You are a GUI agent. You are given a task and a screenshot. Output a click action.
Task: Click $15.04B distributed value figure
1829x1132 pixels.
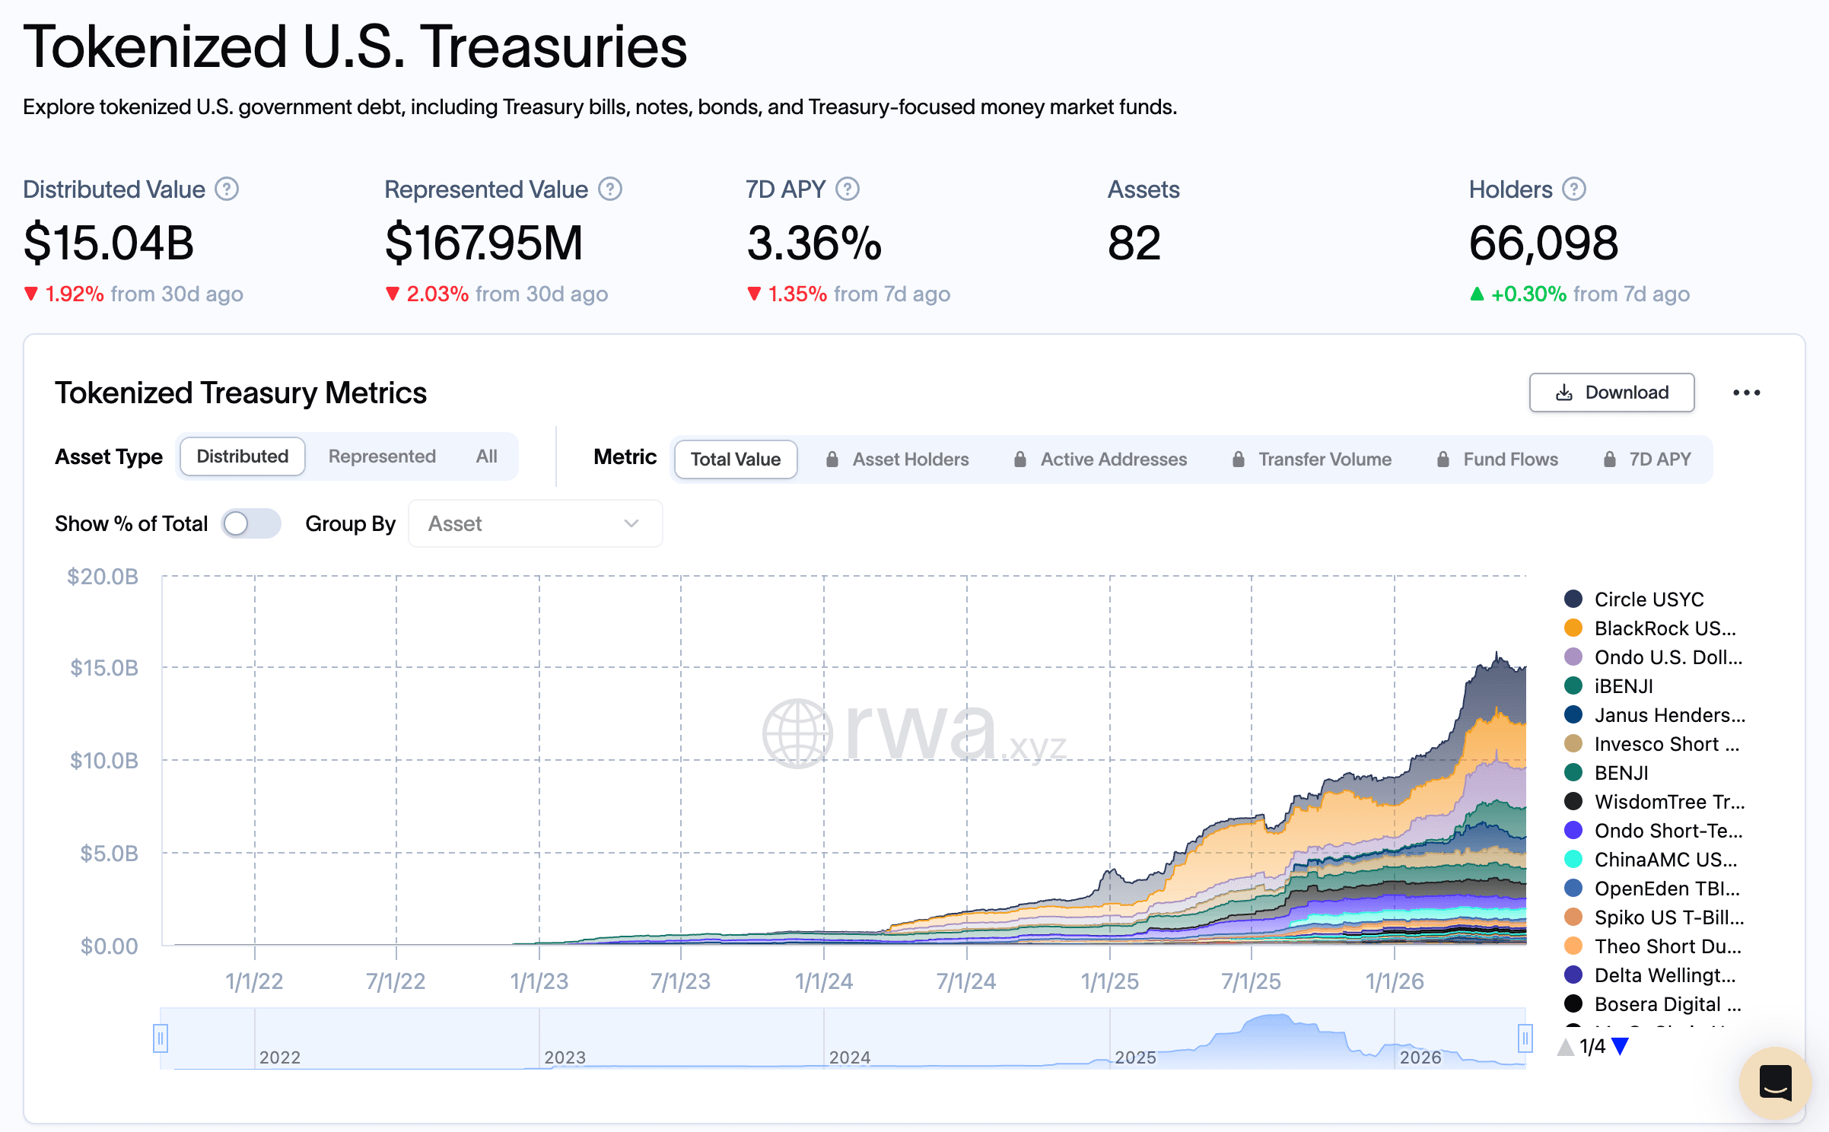(x=109, y=243)
